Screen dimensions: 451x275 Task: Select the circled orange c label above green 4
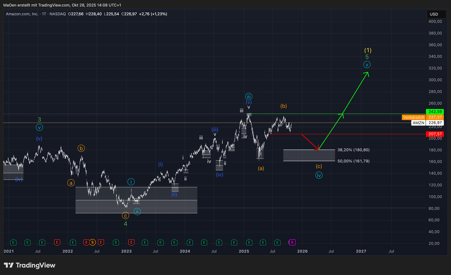pyautogui.click(x=125, y=215)
